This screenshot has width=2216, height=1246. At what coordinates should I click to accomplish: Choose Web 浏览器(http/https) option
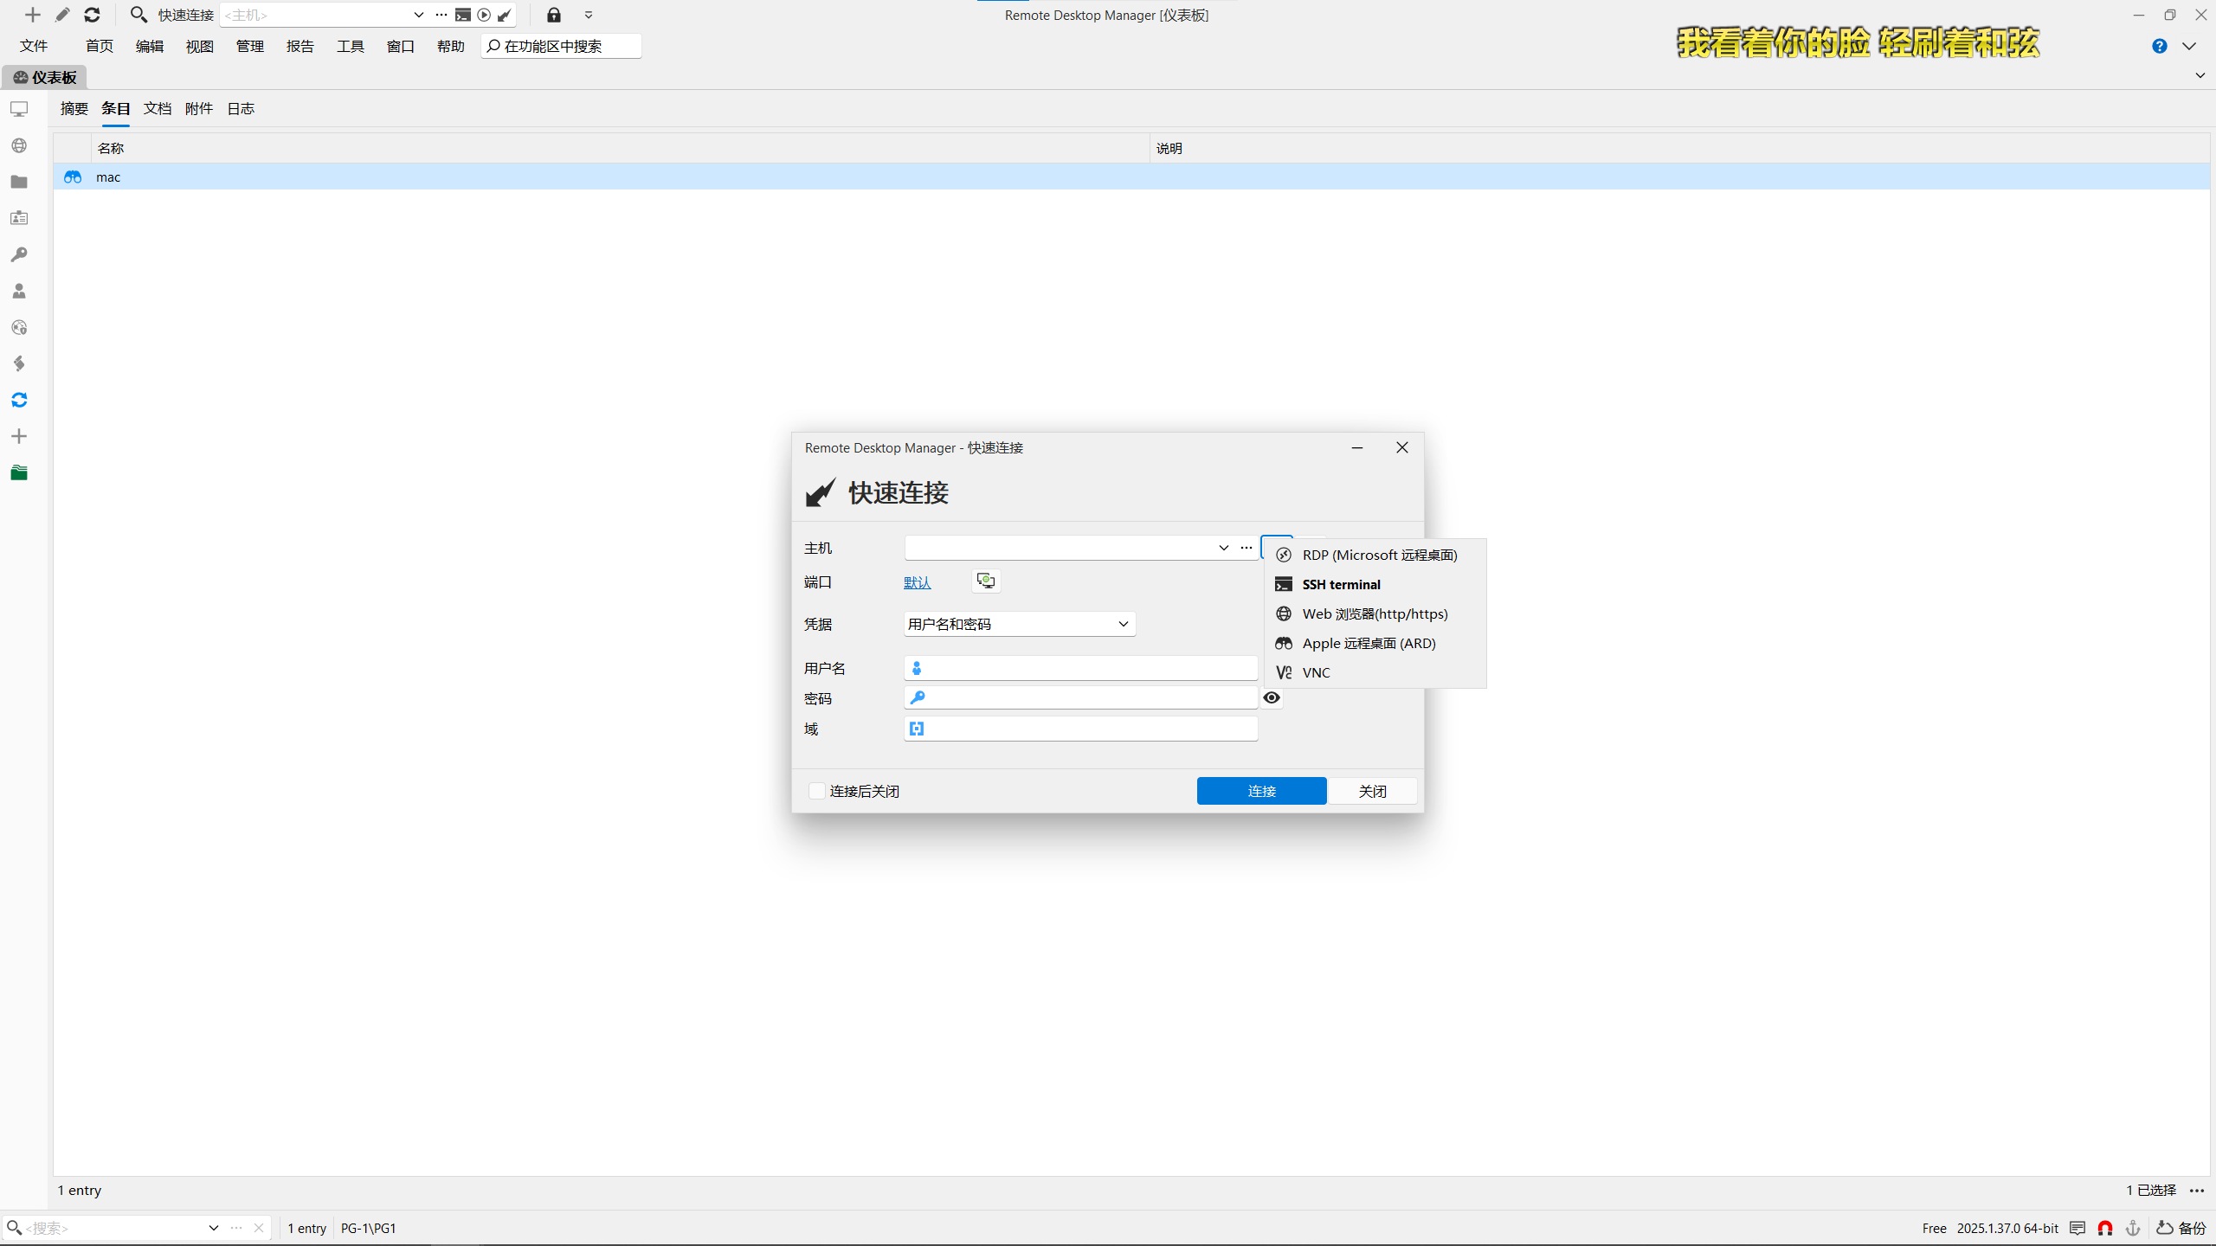(1376, 613)
